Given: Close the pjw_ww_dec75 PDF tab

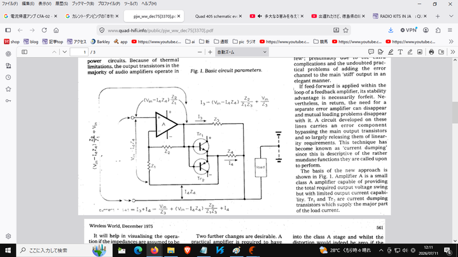Looking at the screenshot, I should point(179,16).
